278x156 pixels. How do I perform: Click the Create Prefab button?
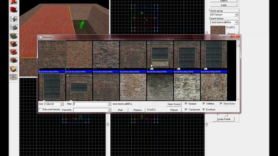pyautogui.click(x=224, y=119)
